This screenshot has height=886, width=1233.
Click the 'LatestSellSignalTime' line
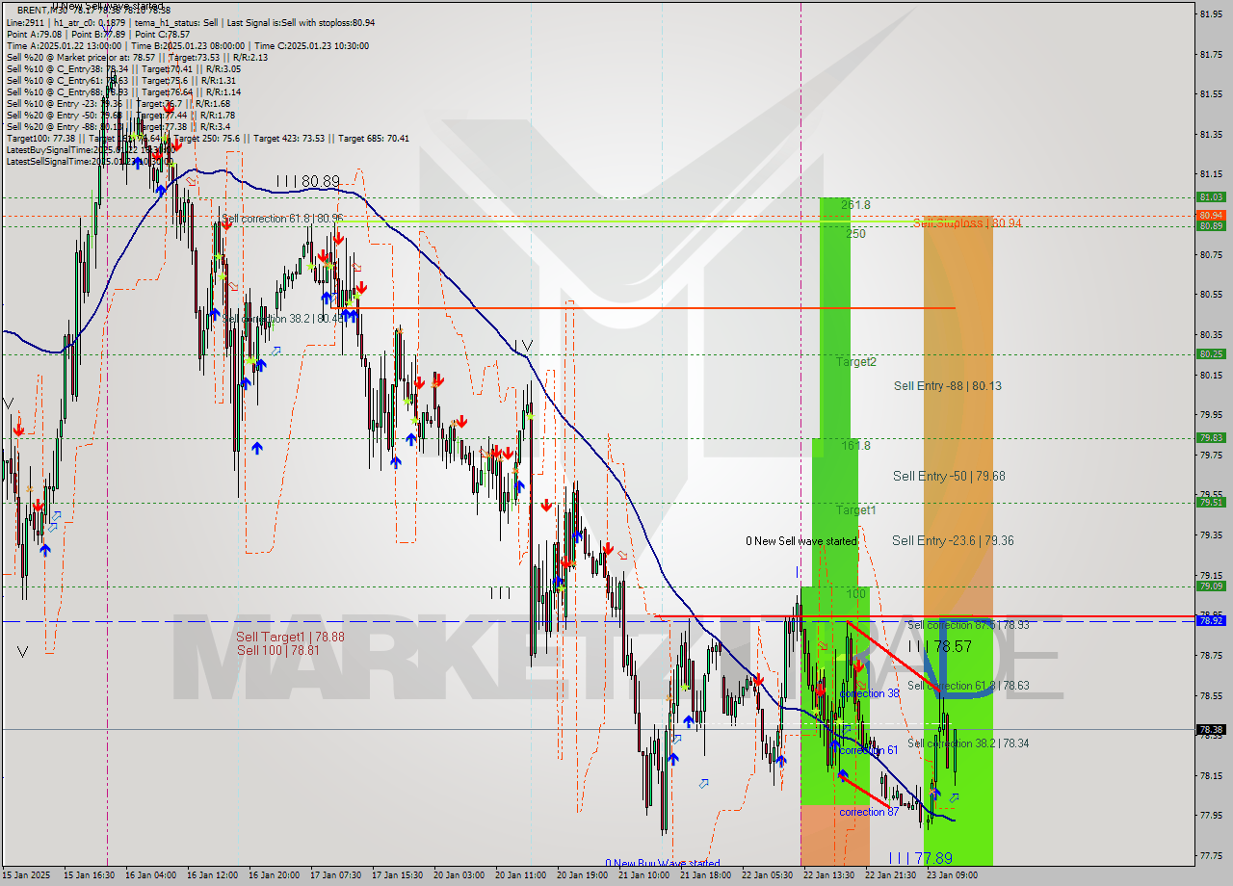(x=89, y=161)
